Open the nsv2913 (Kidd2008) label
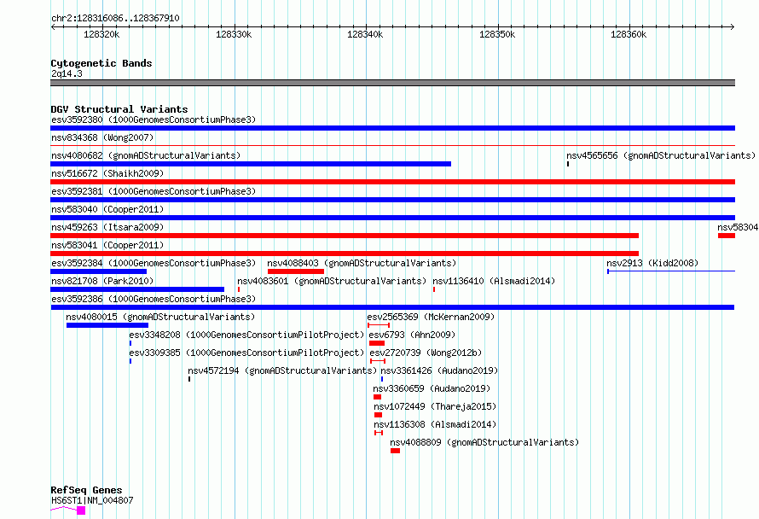Screen dimensions: 759x519 652,263
